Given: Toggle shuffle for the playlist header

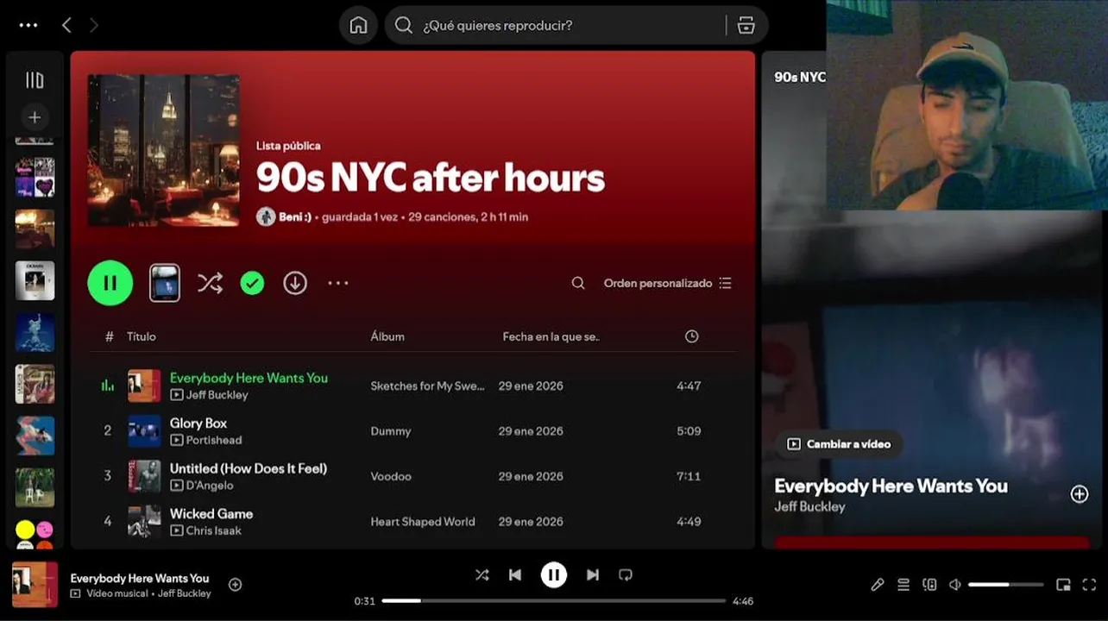Looking at the screenshot, I should coord(210,283).
